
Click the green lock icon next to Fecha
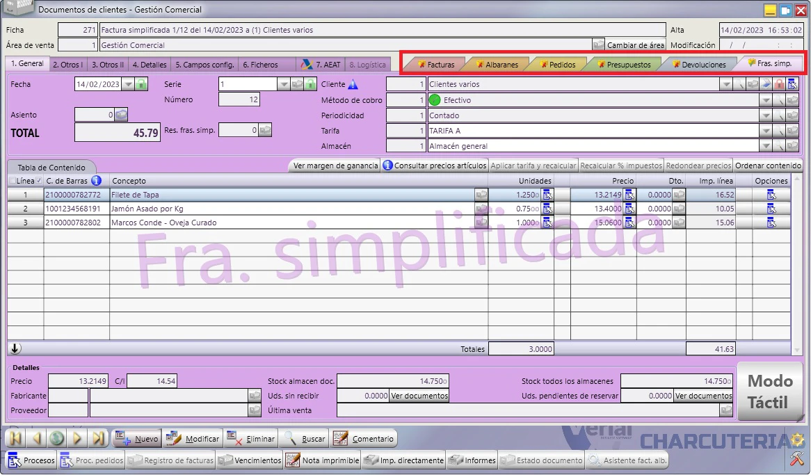pos(141,84)
